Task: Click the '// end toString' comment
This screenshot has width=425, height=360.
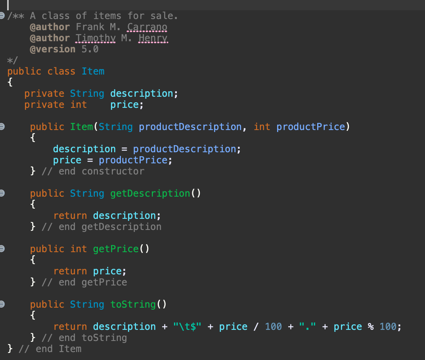Action: click(84, 338)
